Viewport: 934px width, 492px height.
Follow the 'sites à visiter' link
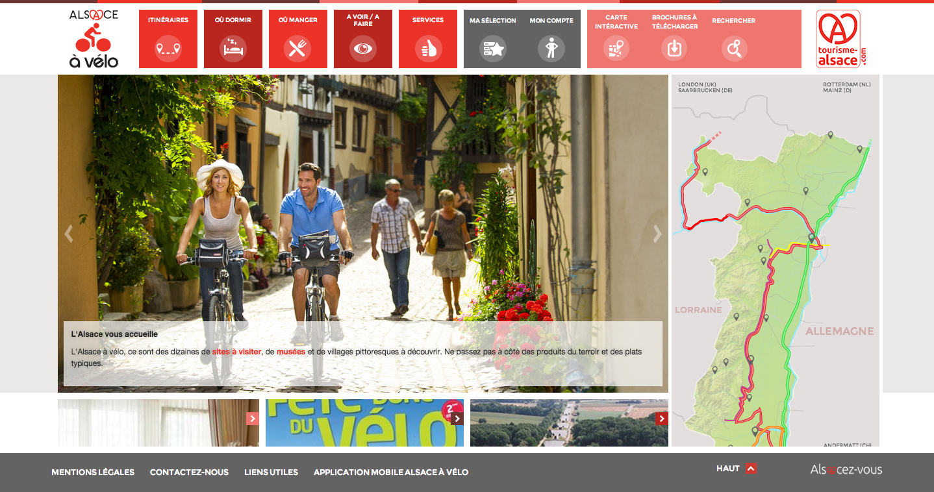pyautogui.click(x=236, y=352)
